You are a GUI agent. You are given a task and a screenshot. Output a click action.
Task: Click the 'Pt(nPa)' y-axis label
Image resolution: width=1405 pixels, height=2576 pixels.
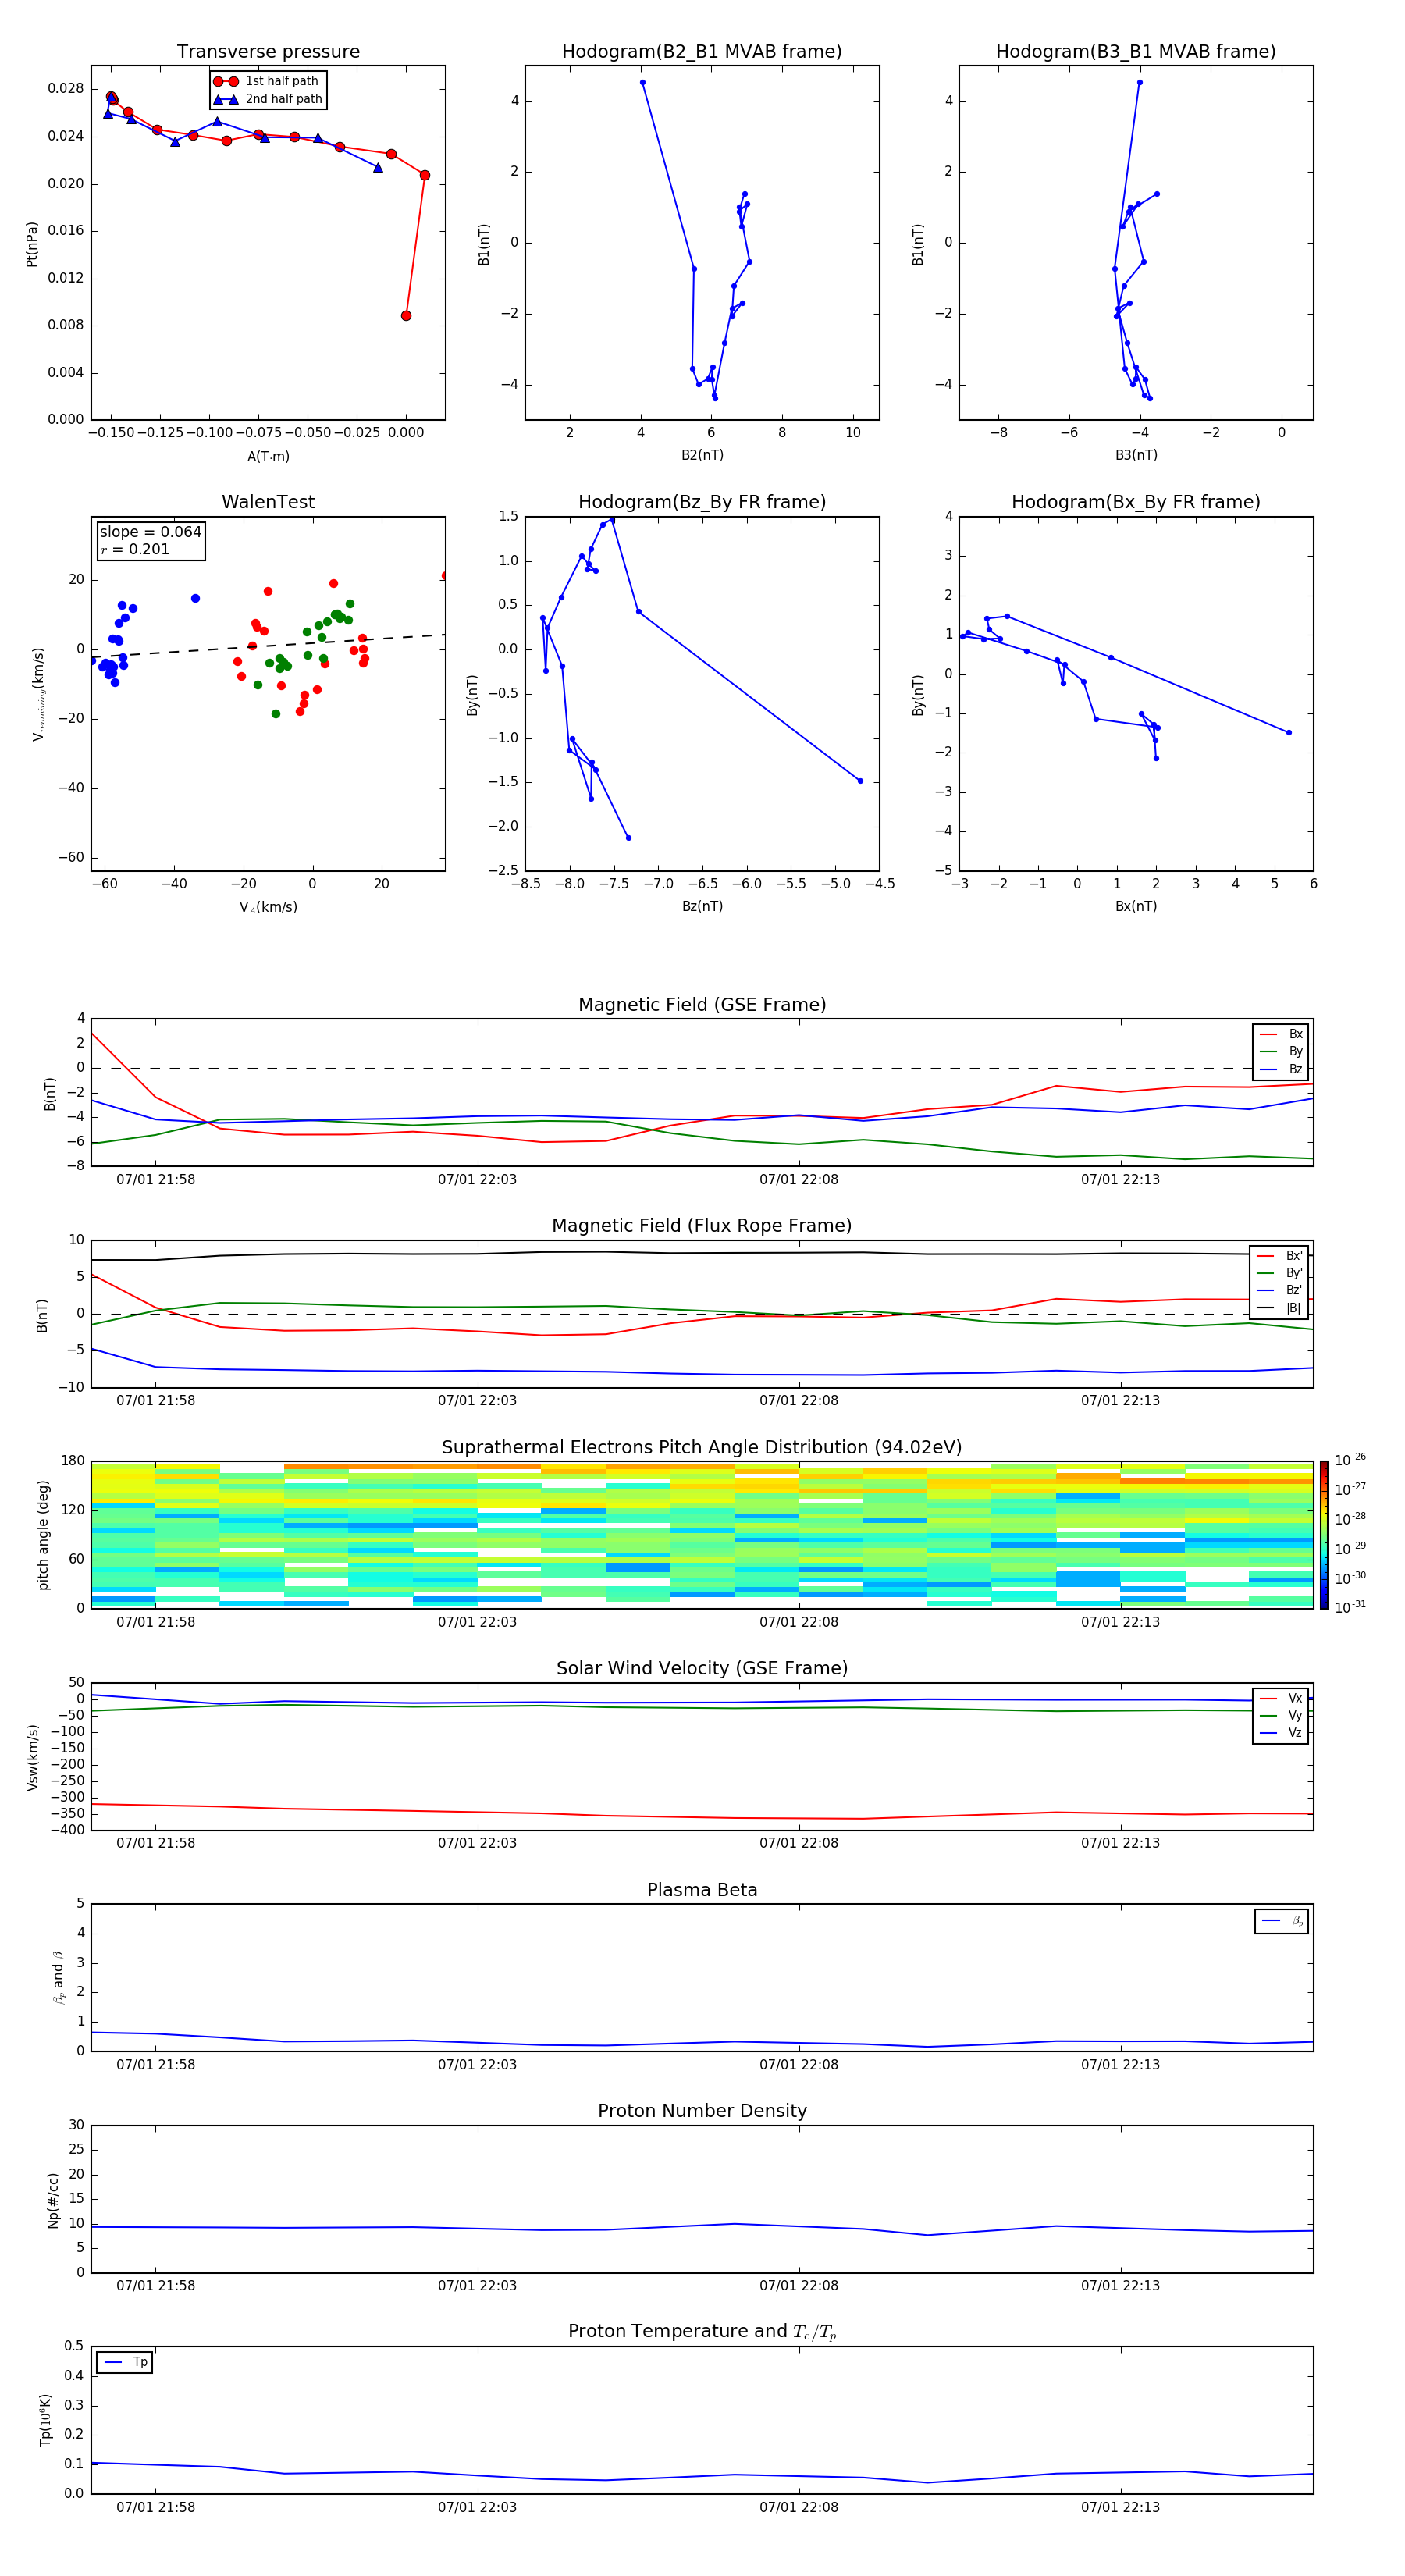(x=32, y=243)
